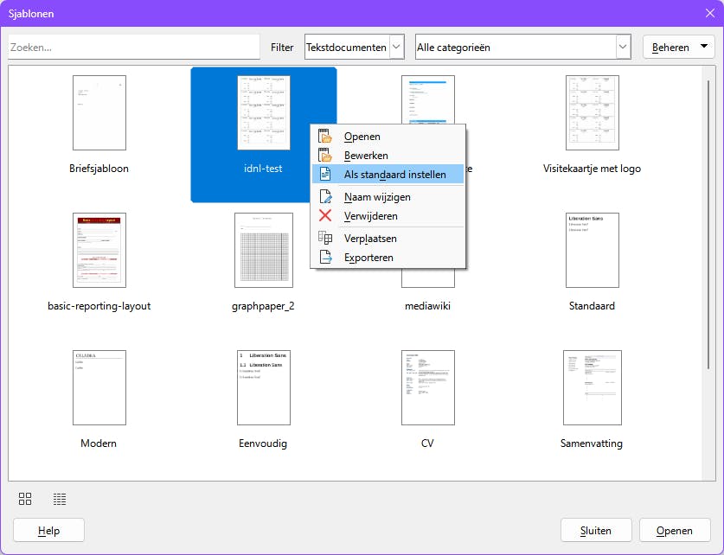Screen dimensions: 724x555
Task: Open the Beheren menu button
Action: point(678,48)
